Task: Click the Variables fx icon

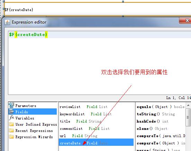Action: [11, 118]
